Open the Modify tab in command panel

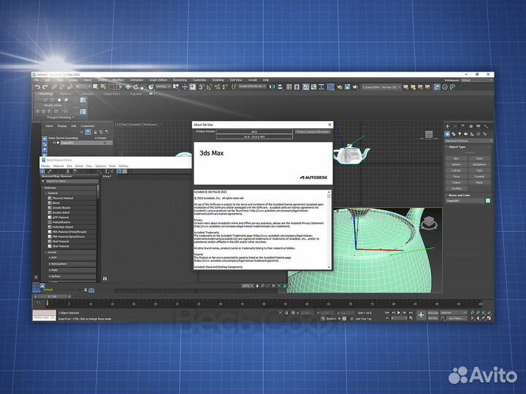[x=455, y=126]
